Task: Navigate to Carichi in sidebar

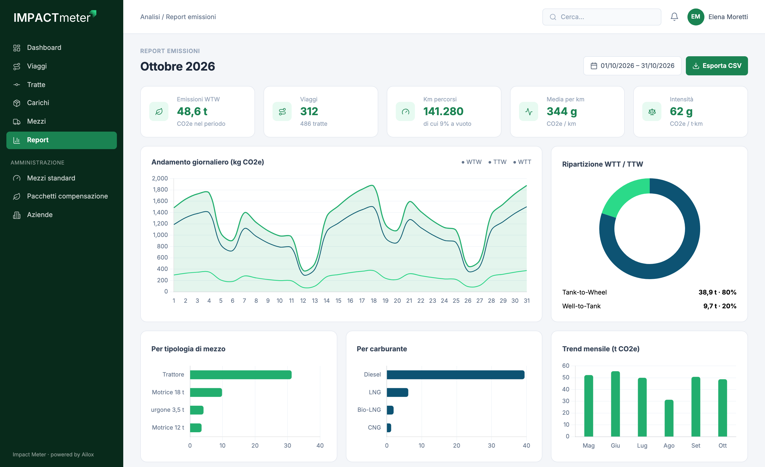Action: (61, 103)
